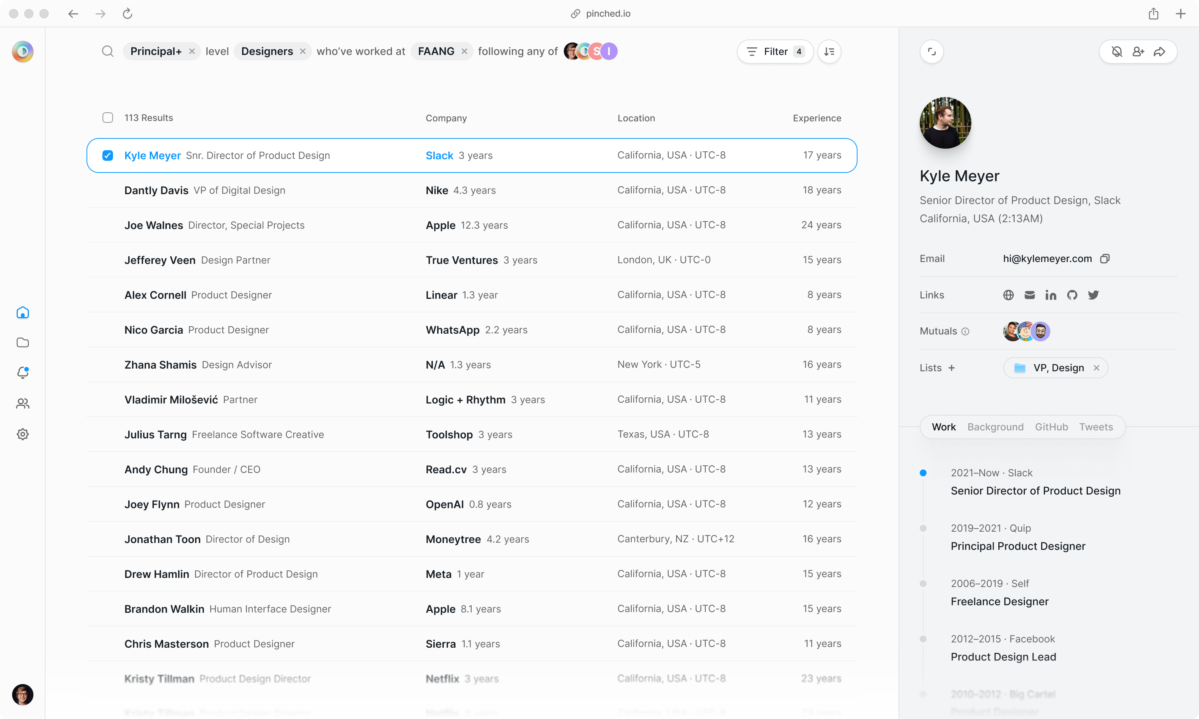The height and width of the screenshot is (719, 1199).
Task: Open the Slack company link
Action: coord(439,155)
